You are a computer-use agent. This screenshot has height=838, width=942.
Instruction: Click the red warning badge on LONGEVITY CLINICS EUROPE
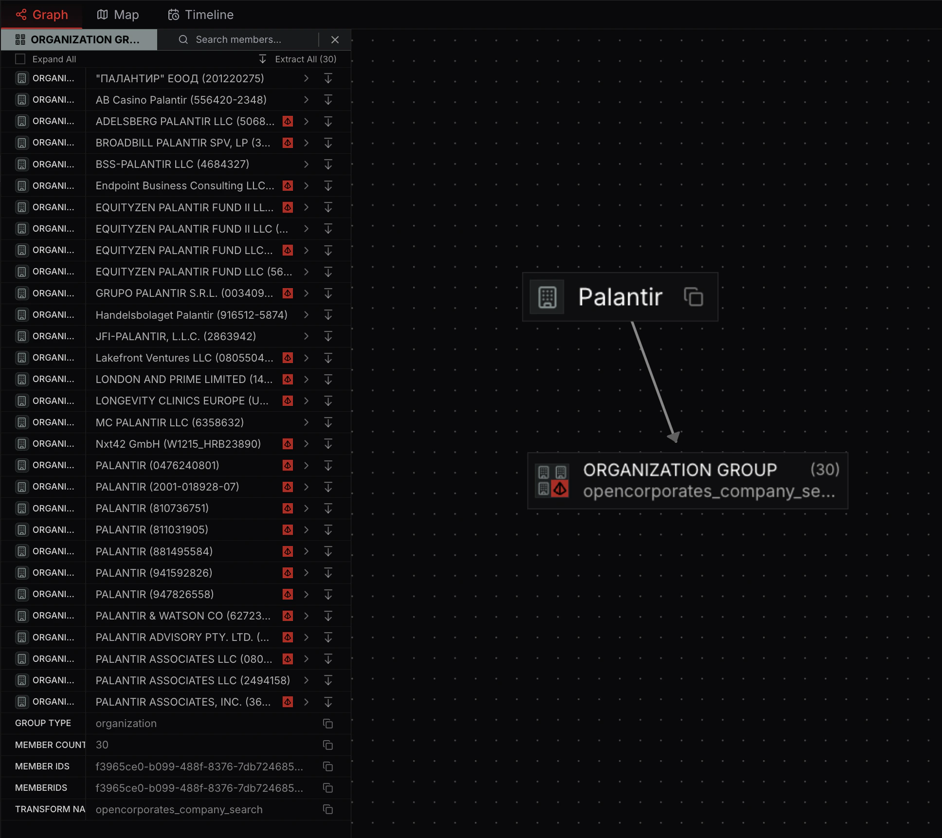(x=288, y=401)
